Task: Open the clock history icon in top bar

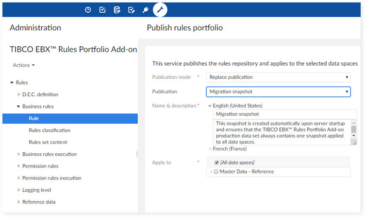Action: point(88,10)
